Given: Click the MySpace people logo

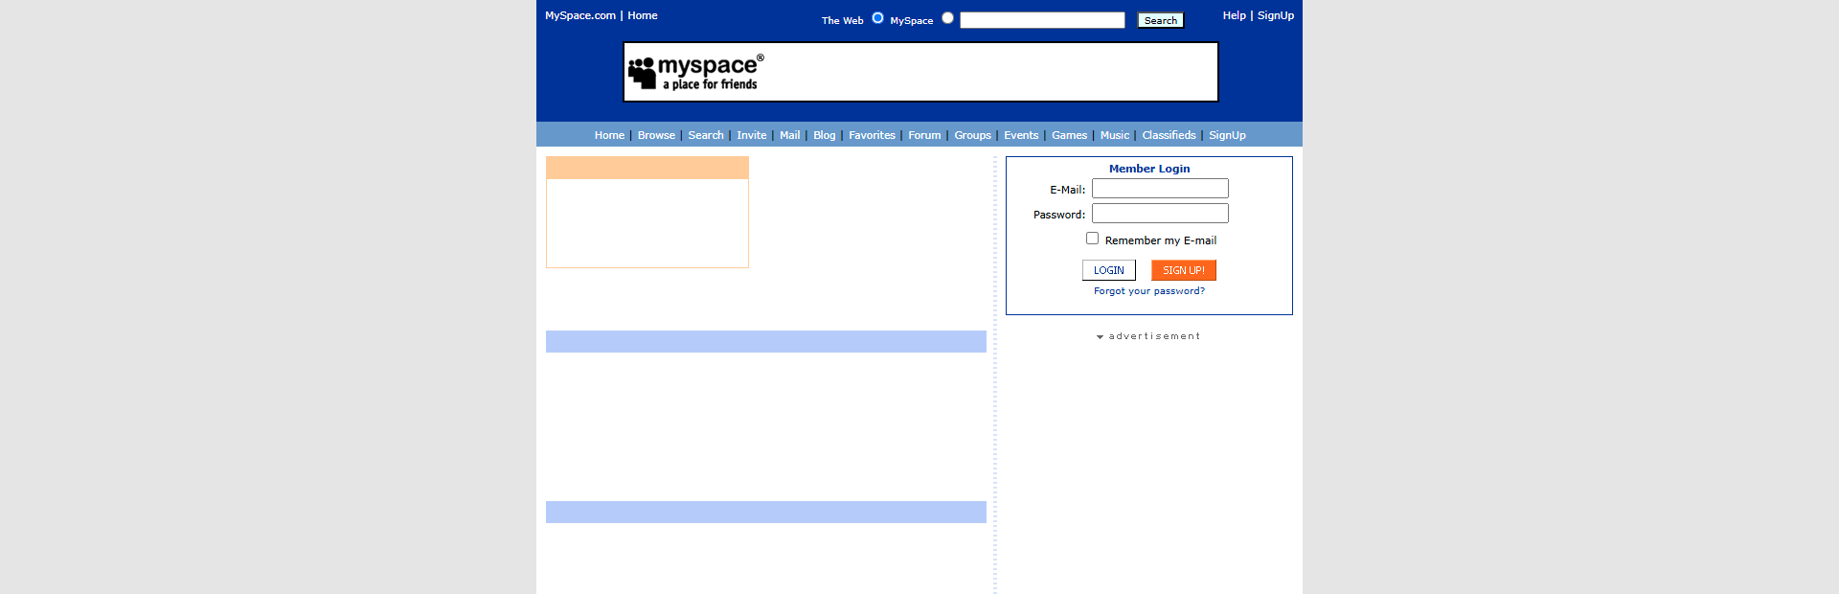Looking at the screenshot, I should click(643, 72).
